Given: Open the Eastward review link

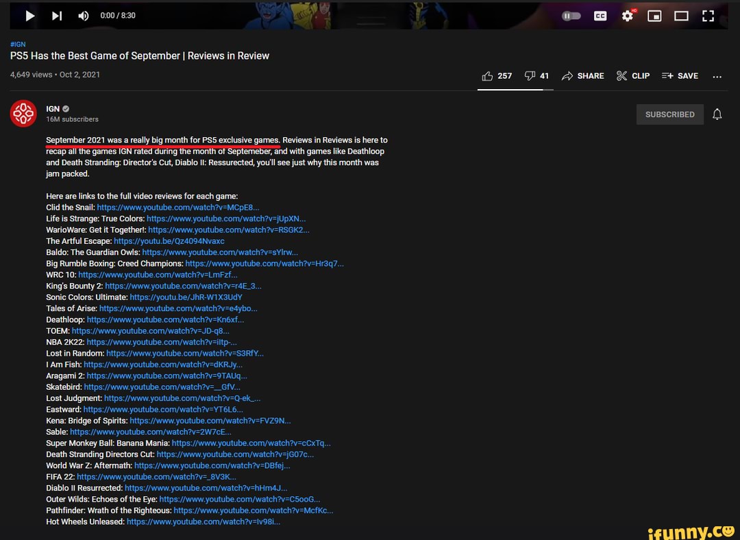Looking at the screenshot, I should (x=163, y=409).
